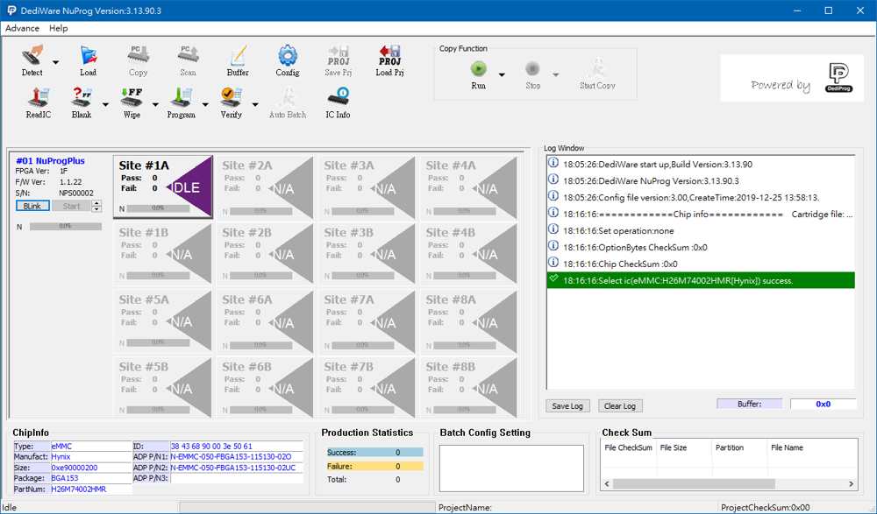Click the greyed Start button
This screenshot has width=877, height=514.
71,206
